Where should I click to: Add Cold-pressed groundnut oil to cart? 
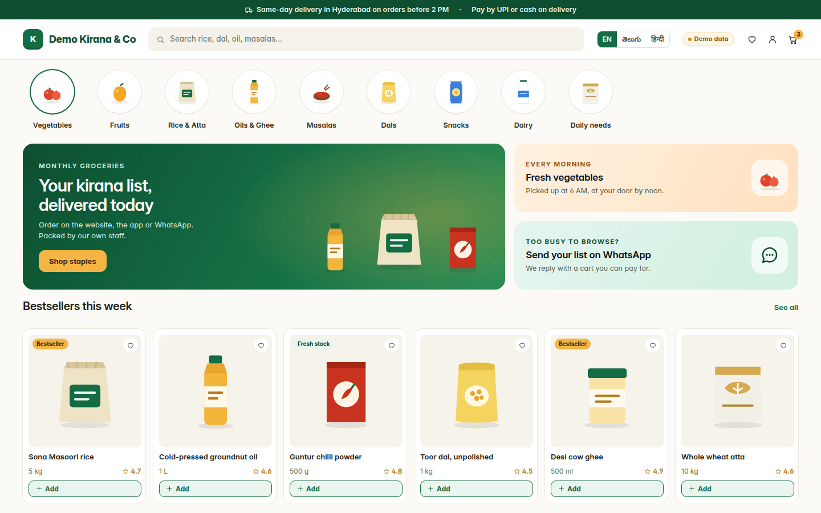pos(216,488)
